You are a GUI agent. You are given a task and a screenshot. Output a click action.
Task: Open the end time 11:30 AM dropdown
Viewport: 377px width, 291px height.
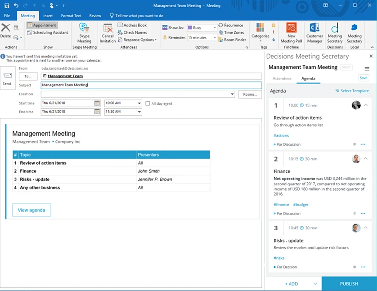pyautogui.click(x=139, y=112)
